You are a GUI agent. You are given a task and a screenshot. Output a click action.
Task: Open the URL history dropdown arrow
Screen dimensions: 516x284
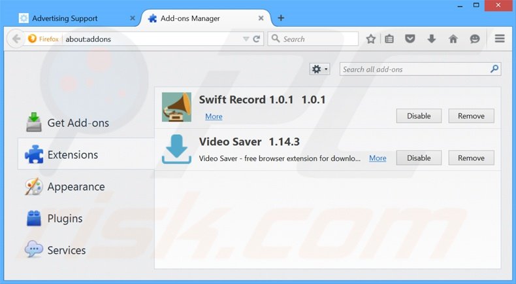[x=246, y=39]
